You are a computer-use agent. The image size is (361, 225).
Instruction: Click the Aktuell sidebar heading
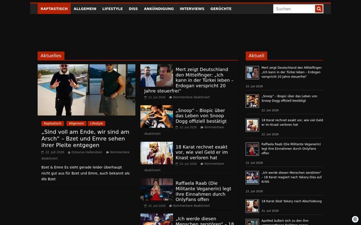coord(256,56)
